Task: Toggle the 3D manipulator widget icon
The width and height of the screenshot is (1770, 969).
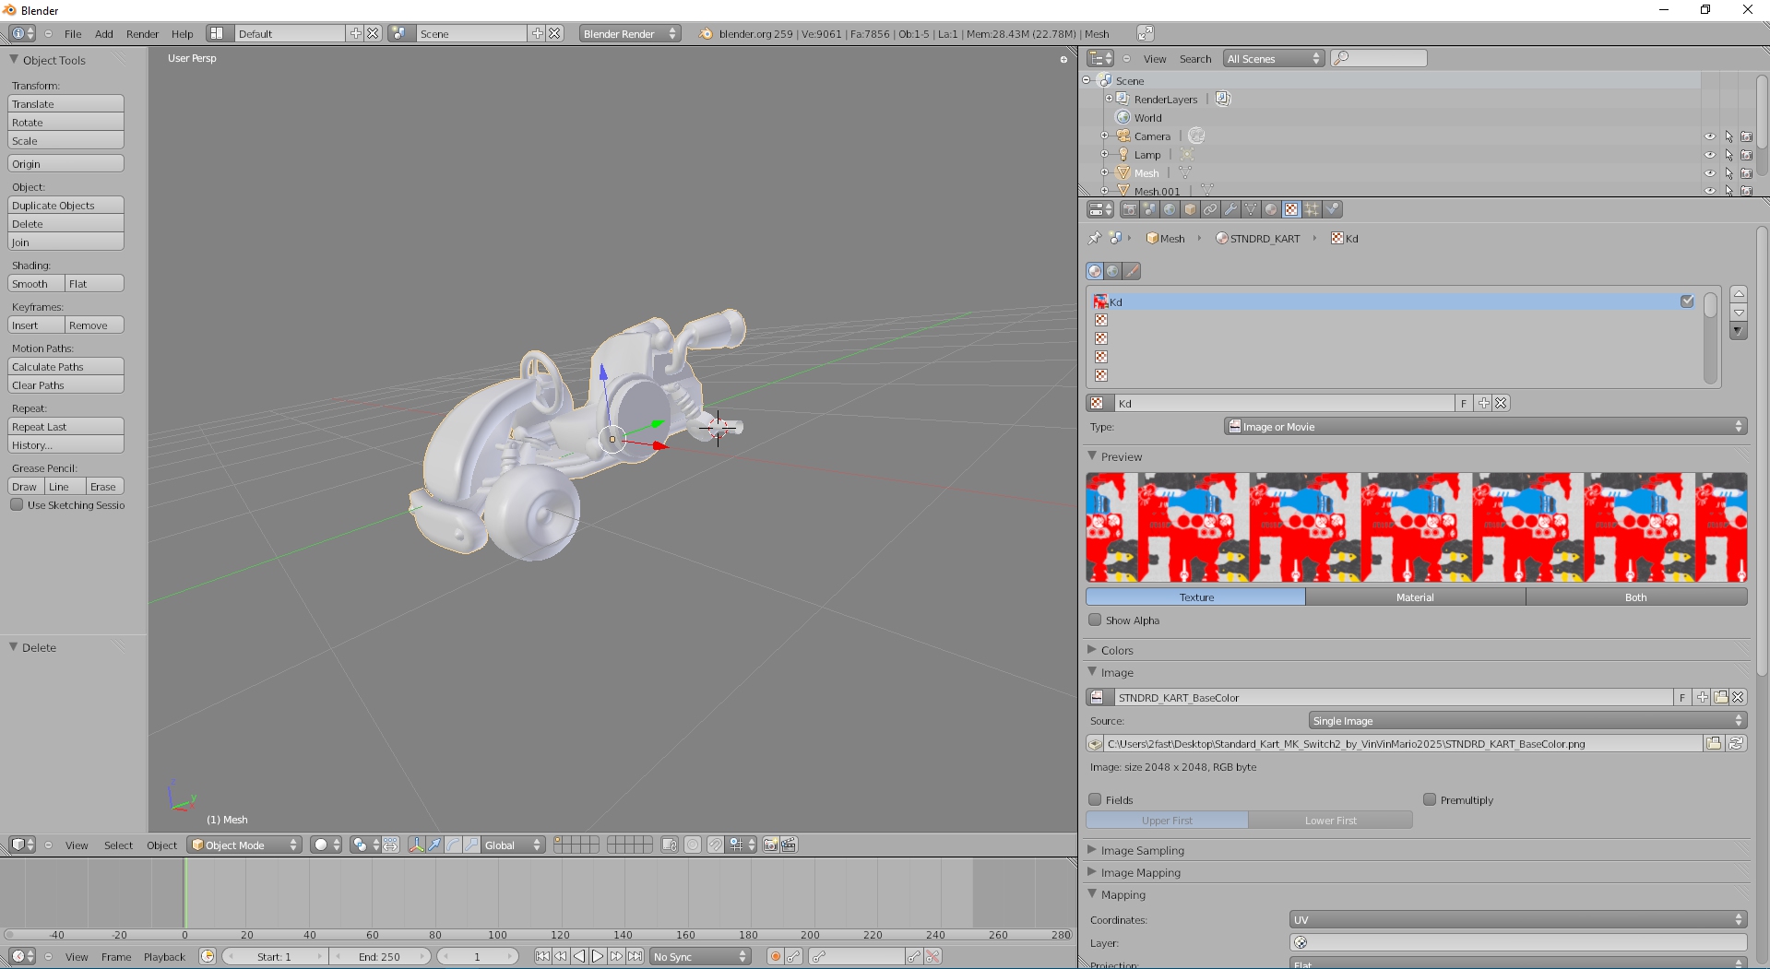Action: [417, 845]
